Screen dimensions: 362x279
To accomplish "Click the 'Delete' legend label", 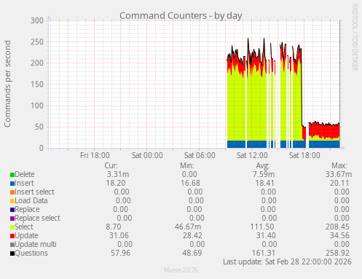I will (25, 174).
